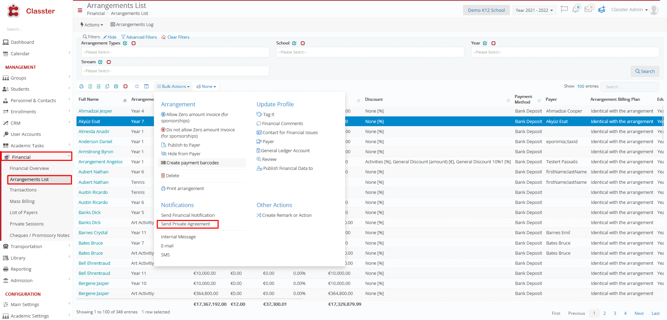The width and height of the screenshot is (667, 320).
Task: Change entries count 100 selector
Action: coord(581,86)
